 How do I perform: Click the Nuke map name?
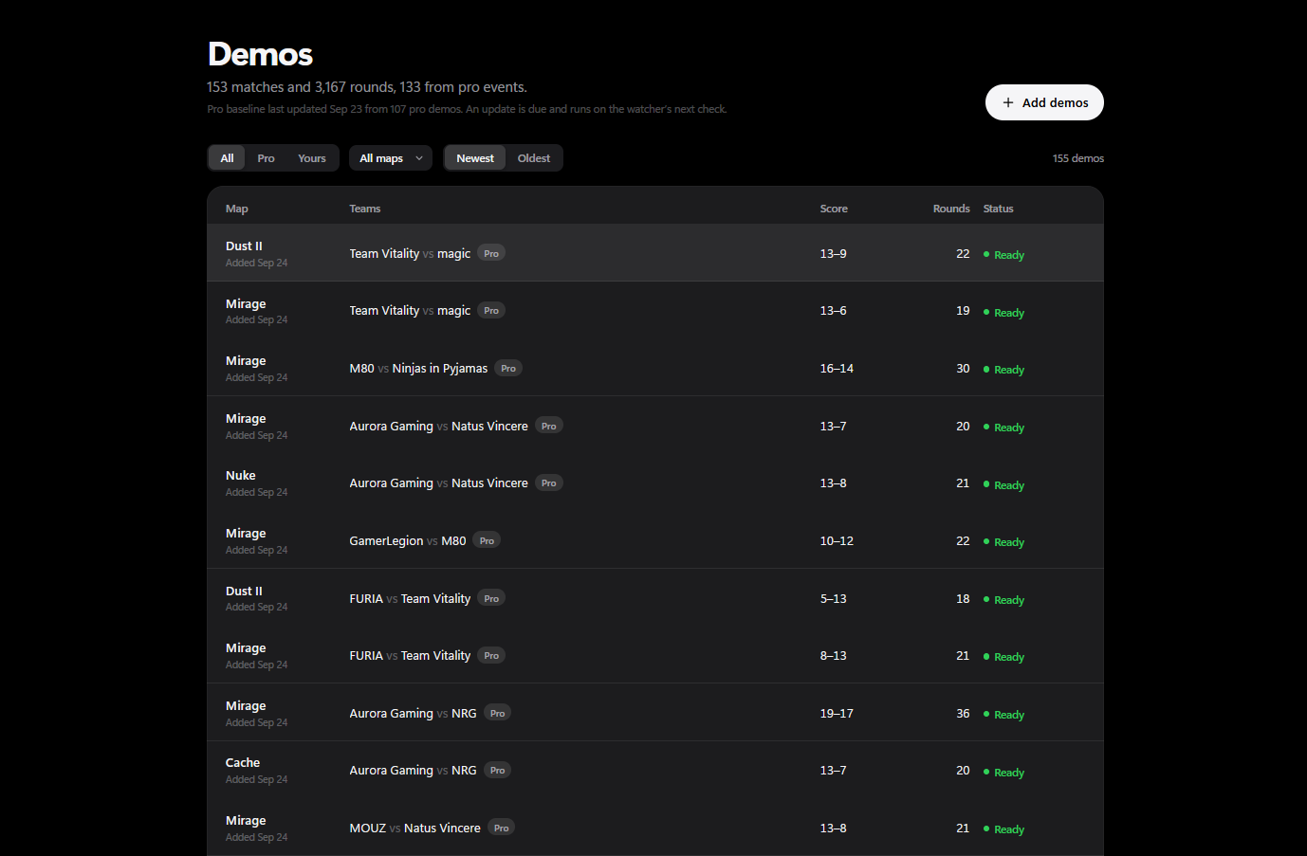241,476
